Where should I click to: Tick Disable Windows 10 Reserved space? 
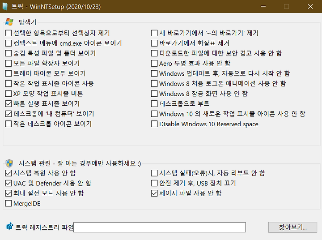154,124
